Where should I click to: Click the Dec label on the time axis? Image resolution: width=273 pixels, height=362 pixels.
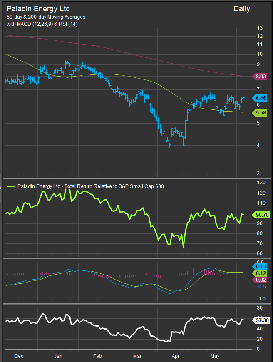tap(19, 356)
